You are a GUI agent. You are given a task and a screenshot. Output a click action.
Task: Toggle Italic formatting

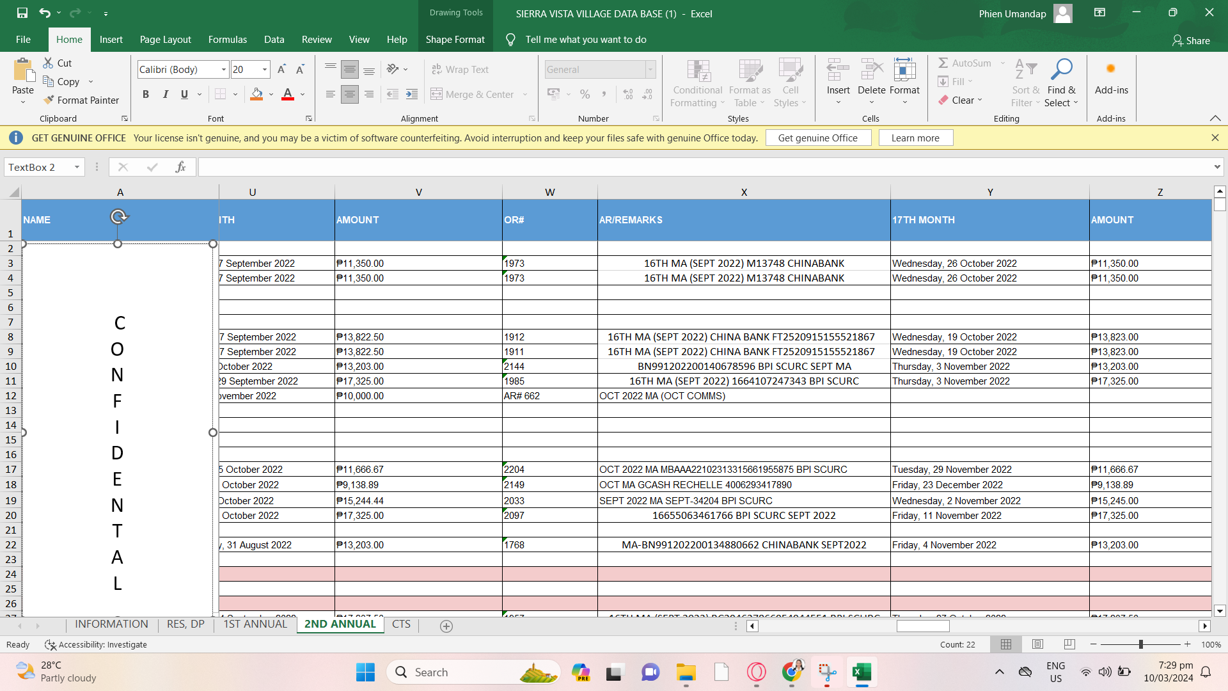(165, 94)
